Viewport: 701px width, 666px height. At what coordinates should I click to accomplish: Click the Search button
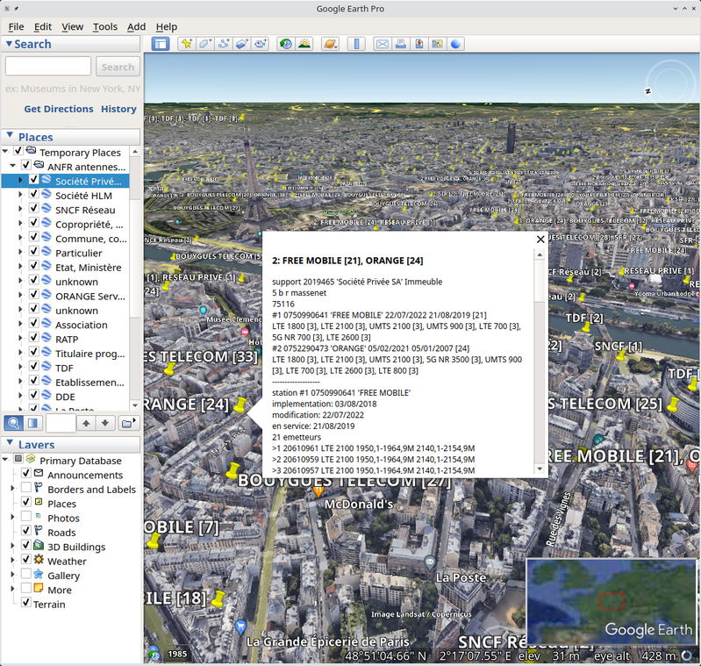(x=118, y=67)
